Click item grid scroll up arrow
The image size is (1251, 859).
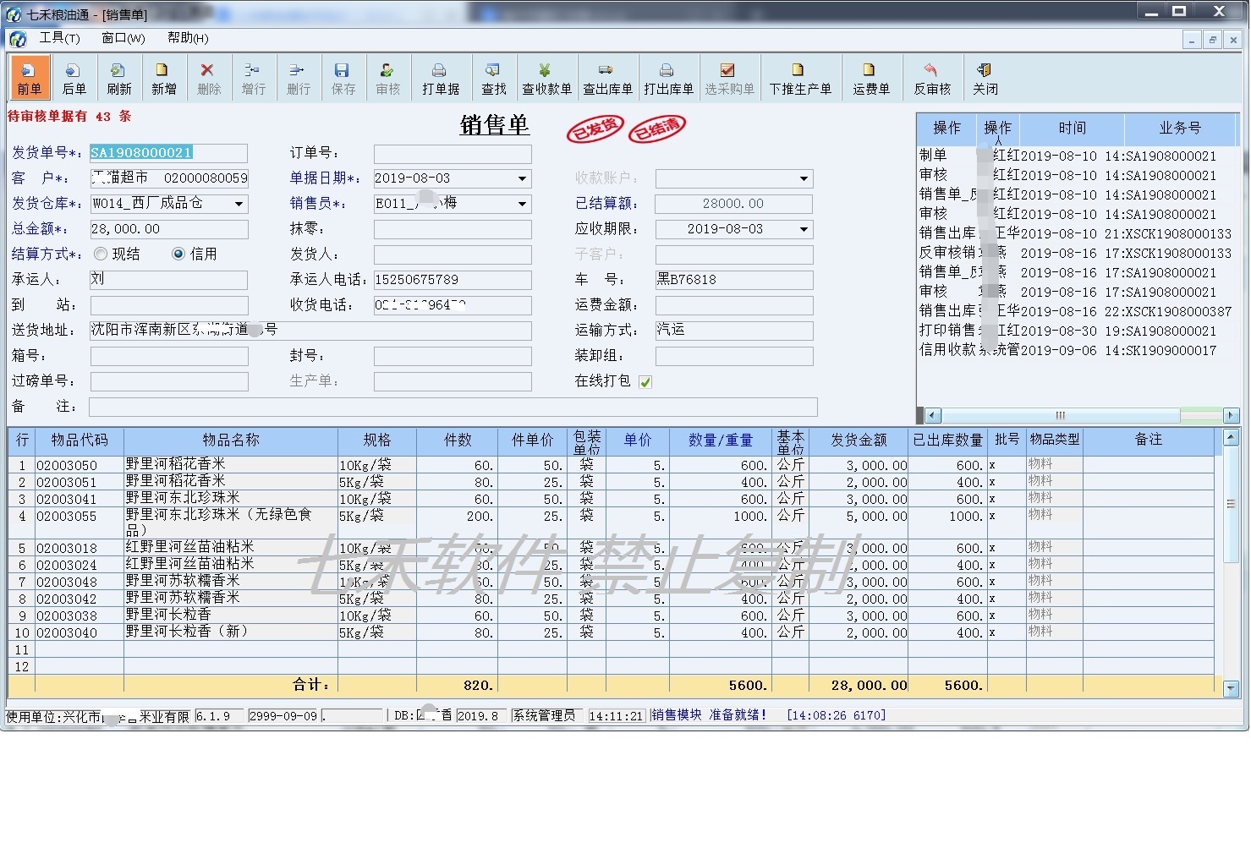pos(1232,437)
